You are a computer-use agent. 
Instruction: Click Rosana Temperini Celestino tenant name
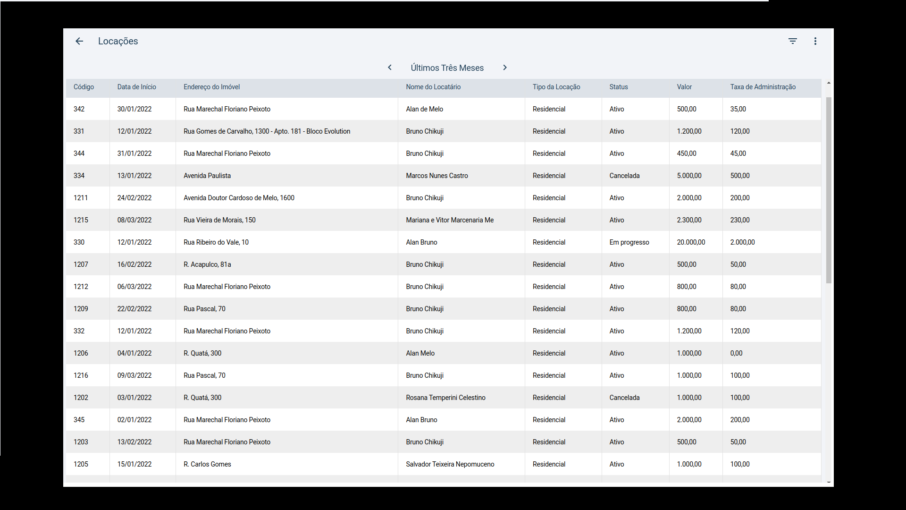point(445,398)
